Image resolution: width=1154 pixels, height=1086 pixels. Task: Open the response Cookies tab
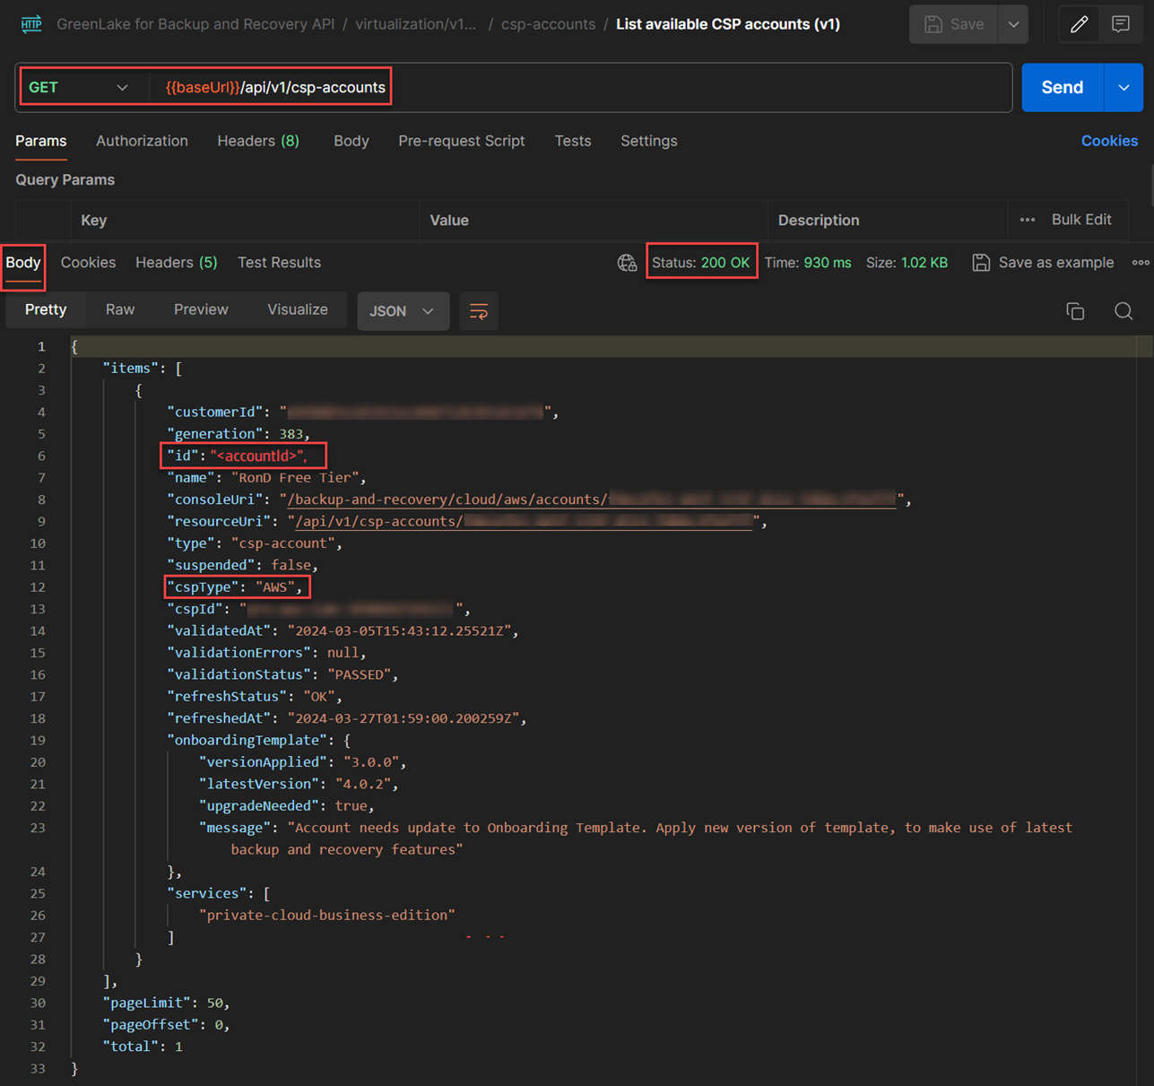coord(88,263)
